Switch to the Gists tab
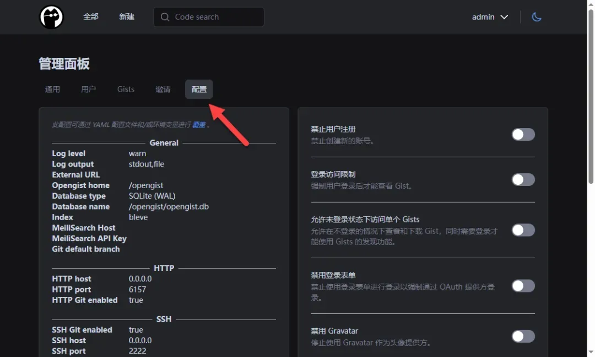 click(x=126, y=89)
